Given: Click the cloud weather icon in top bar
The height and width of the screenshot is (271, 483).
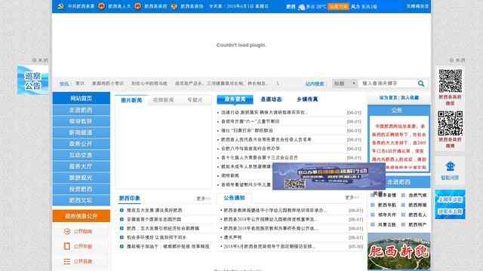Looking at the screenshot, I should [301, 7].
